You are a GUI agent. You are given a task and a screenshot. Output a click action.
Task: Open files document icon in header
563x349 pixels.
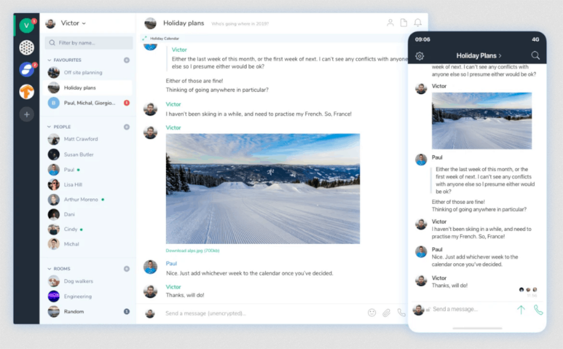point(403,23)
